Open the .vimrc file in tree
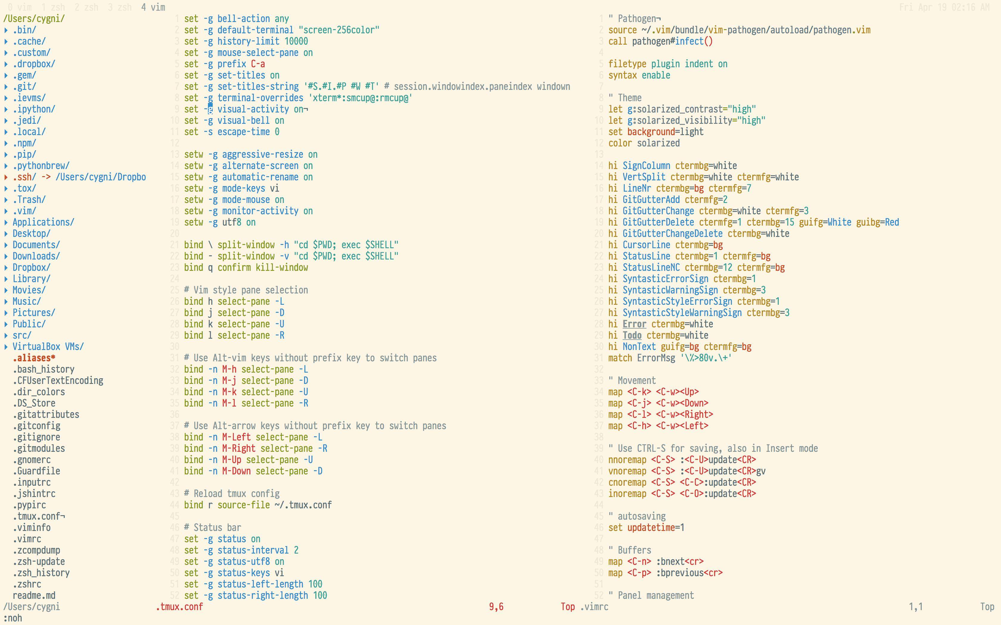The height and width of the screenshot is (625, 1001). pos(27,539)
